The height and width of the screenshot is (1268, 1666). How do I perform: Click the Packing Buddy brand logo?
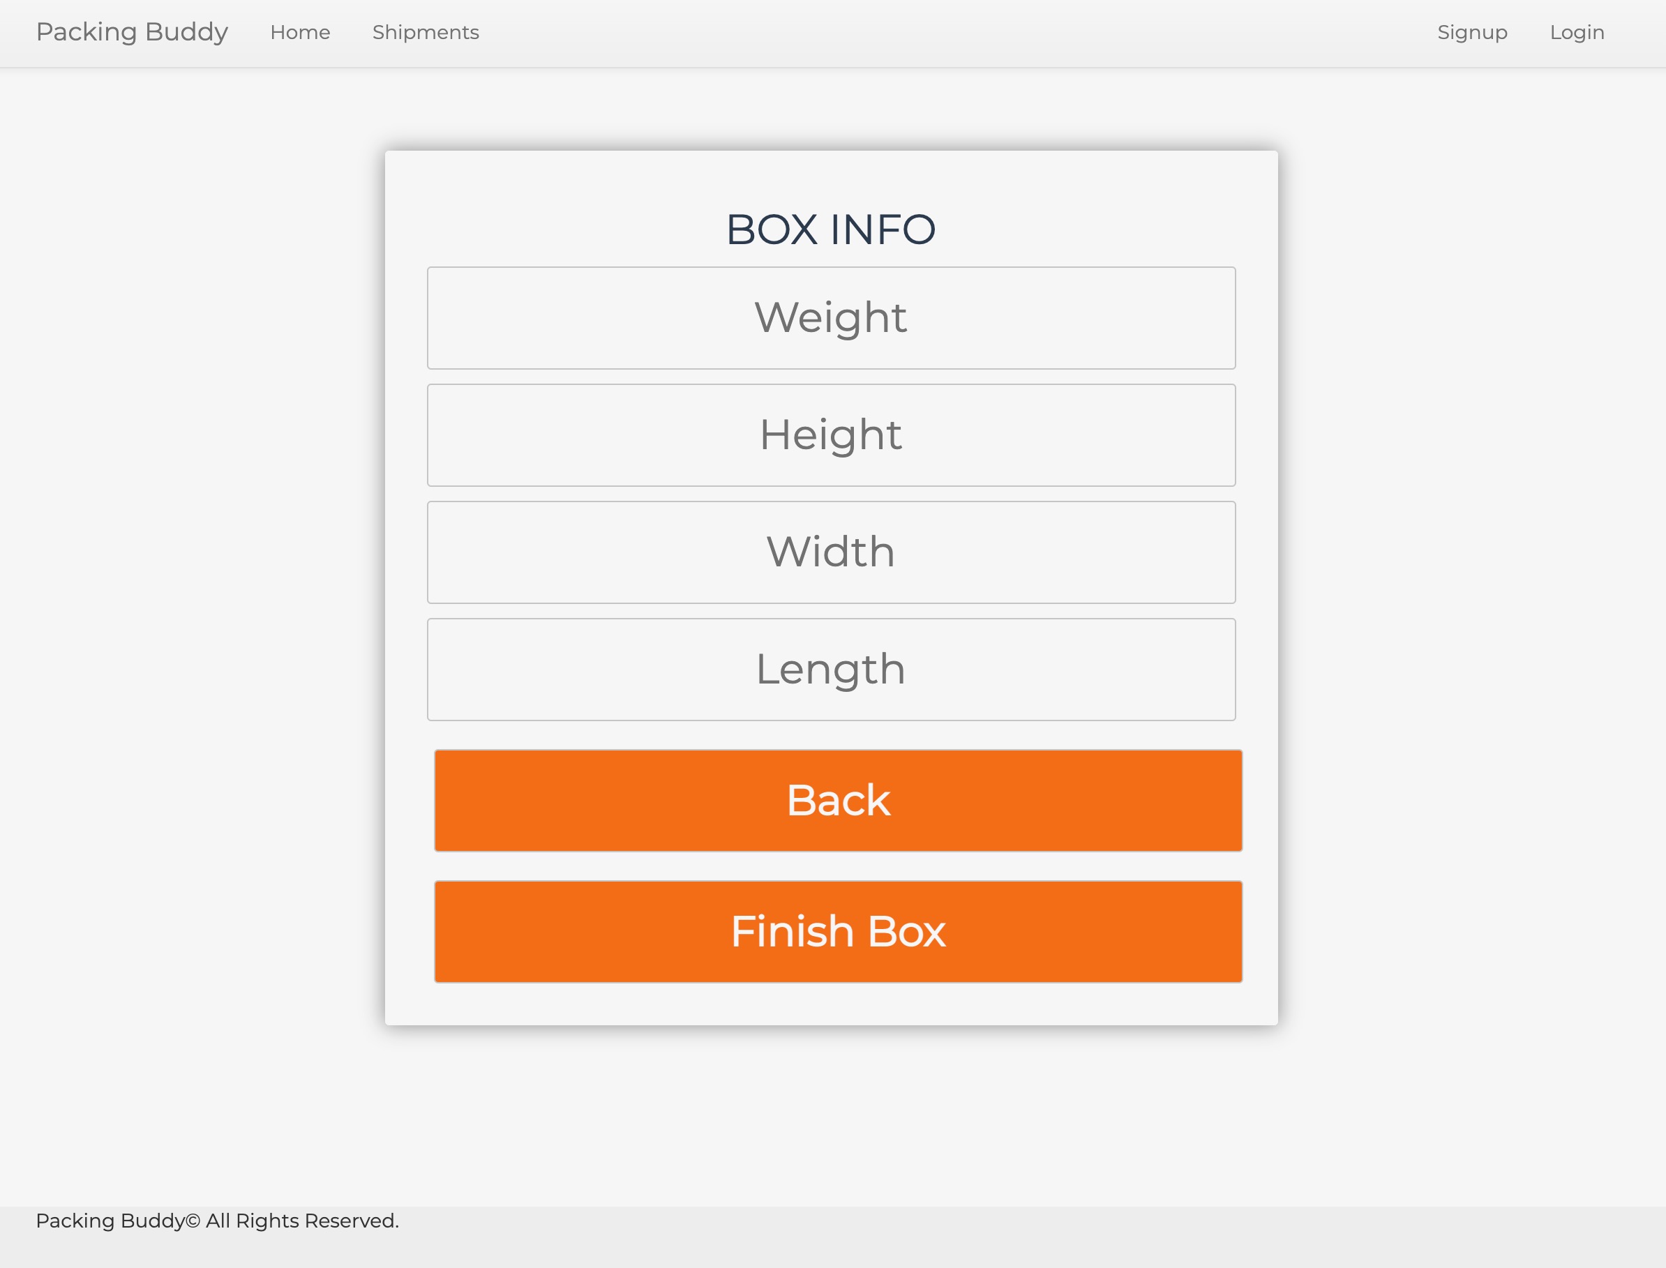131,31
